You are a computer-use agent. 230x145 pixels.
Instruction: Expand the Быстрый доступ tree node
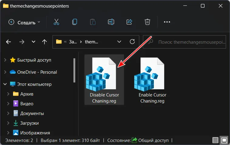coord(5,60)
